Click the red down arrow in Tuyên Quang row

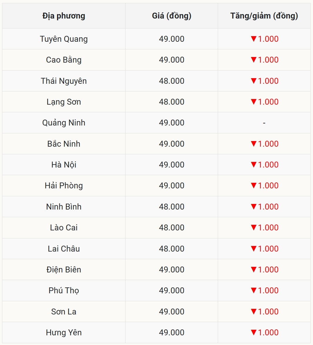(254, 39)
